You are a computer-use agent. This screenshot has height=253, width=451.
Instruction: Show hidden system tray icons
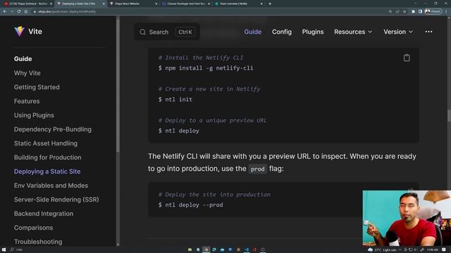400,250
